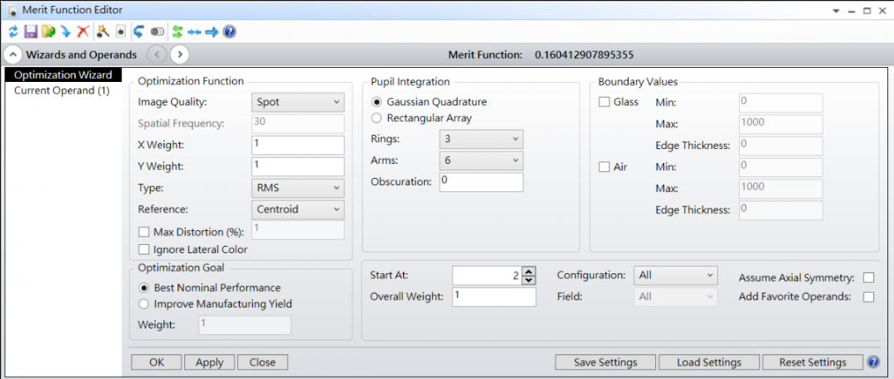Click the Apply button
The image size is (894, 379).
[x=209, y=362]
